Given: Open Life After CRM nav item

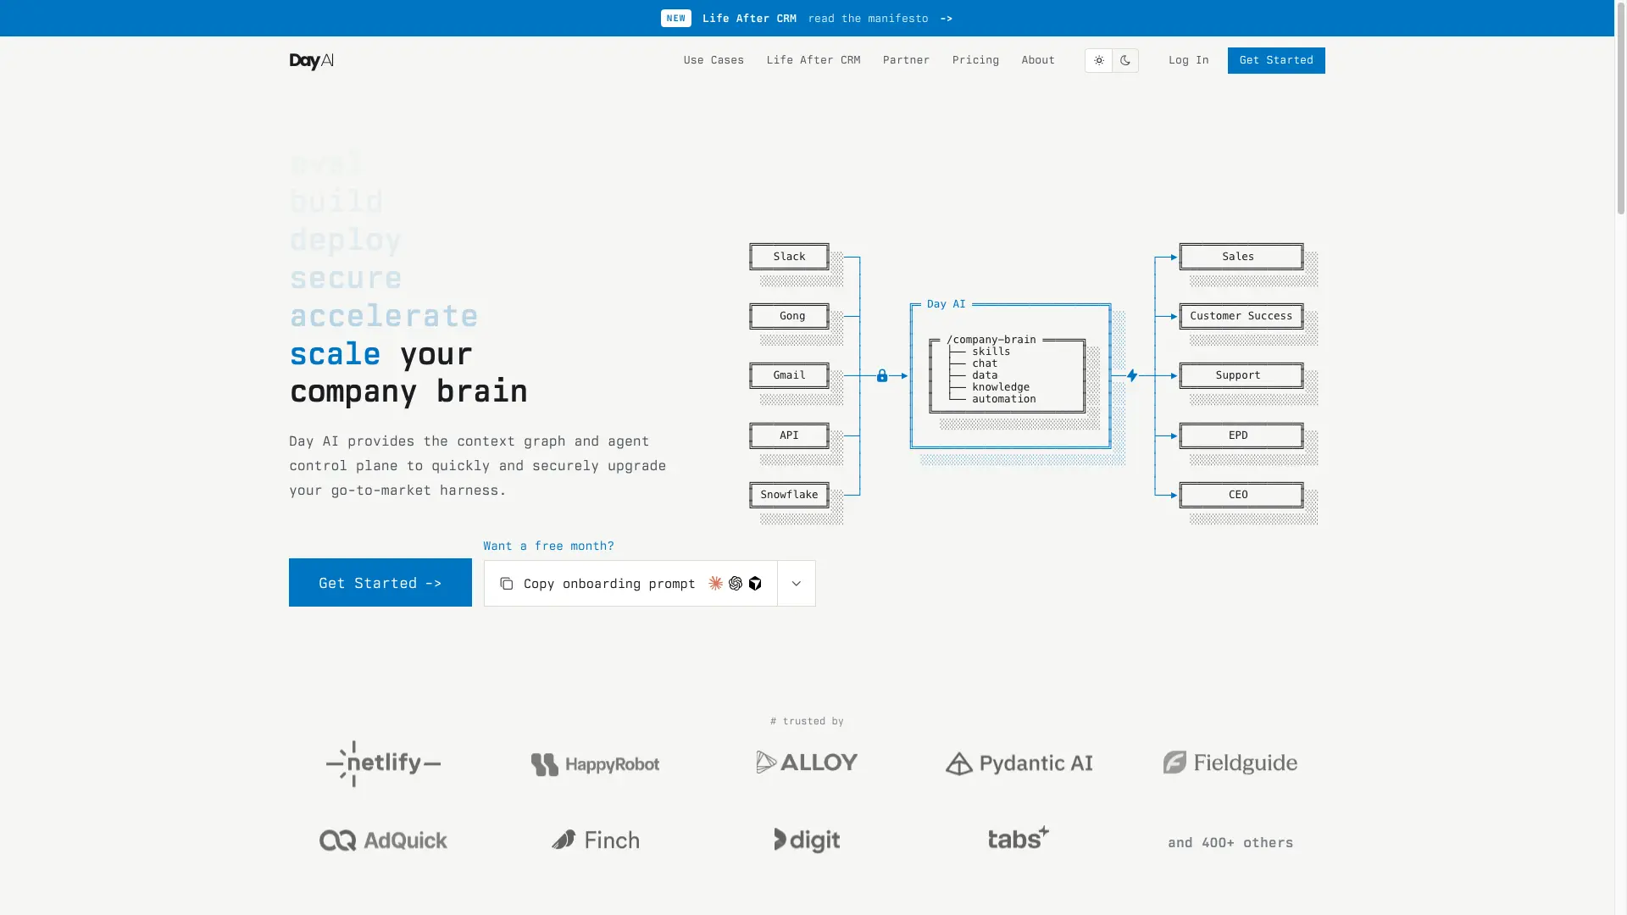Looking at the screenshot, I should click(813, 60).
